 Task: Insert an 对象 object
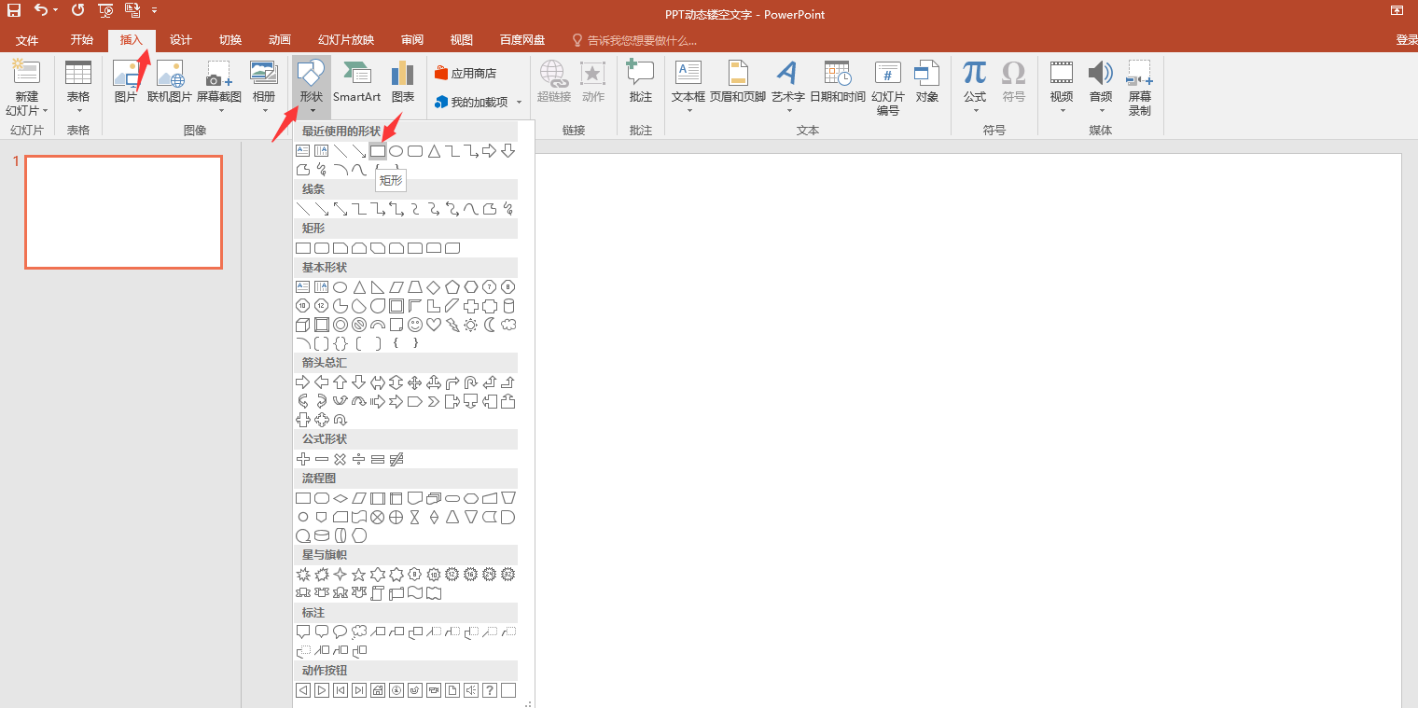926,82
